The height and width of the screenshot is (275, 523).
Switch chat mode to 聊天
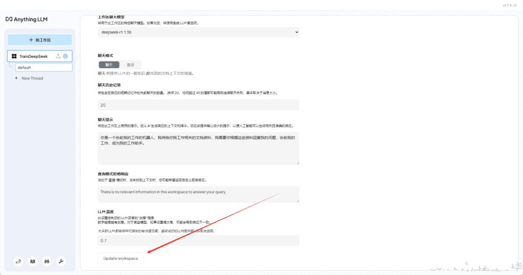109,65
